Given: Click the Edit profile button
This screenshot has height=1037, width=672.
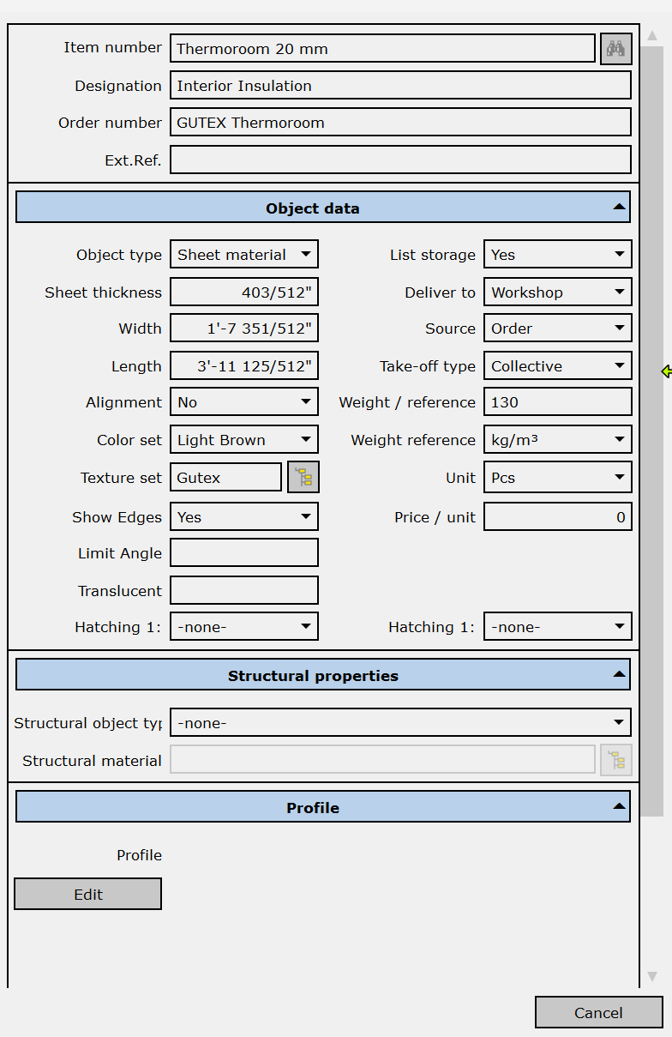Looking at the screenshot, I should [87, 894].
